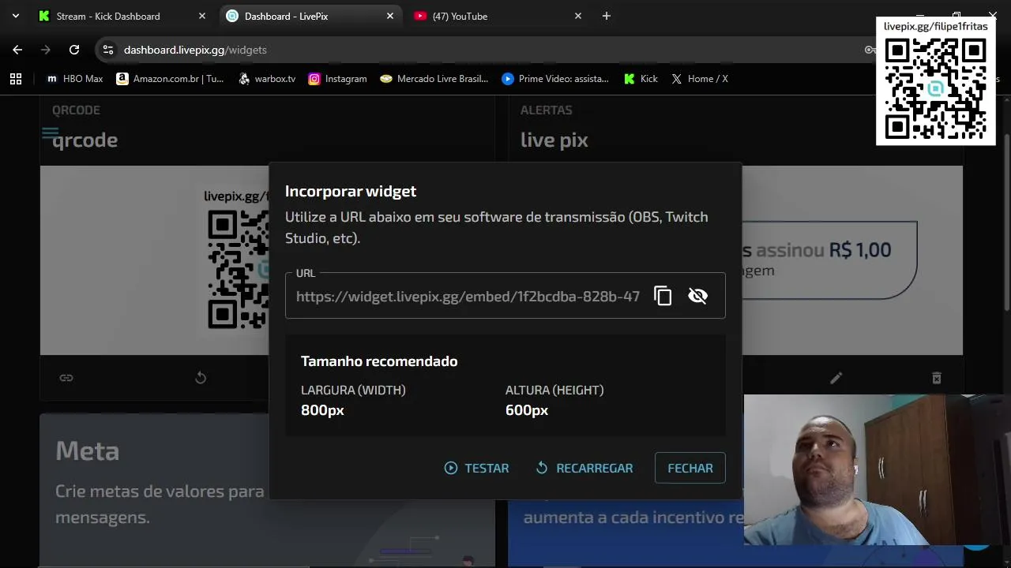Open warbox.tv bookmark
1011x568 pixels.
click(x=267, y=79)
